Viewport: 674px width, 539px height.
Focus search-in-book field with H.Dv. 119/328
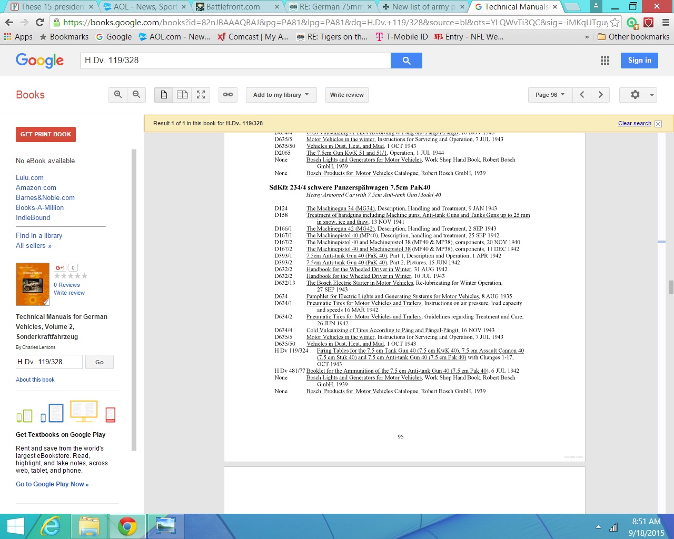point(49,362)
